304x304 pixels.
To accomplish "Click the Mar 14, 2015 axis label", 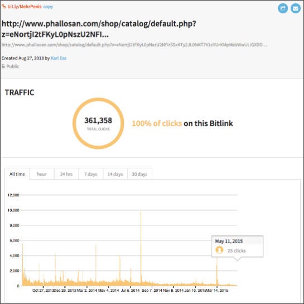I will [x=217, y=291].
